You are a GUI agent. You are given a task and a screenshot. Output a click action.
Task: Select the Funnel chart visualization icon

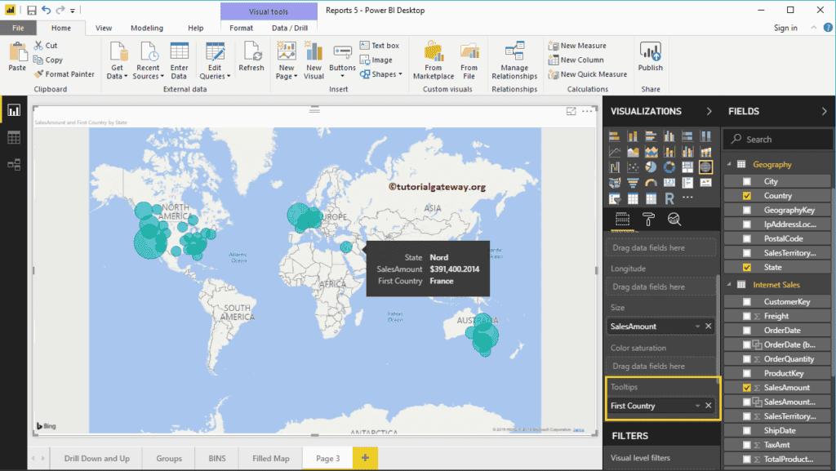[x=632, y=183]
